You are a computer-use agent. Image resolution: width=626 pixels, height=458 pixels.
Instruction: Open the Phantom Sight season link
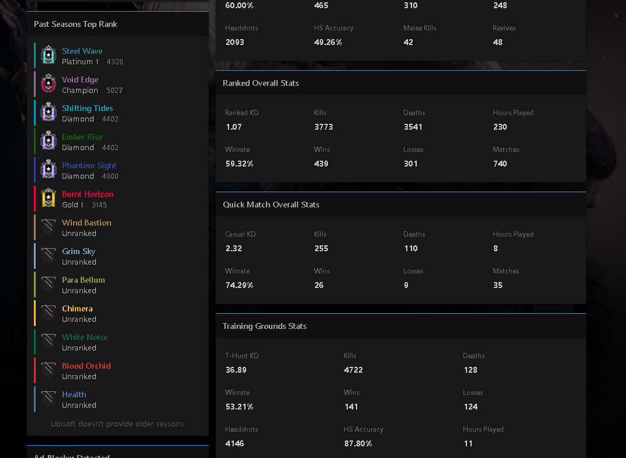tap(89, 165)
